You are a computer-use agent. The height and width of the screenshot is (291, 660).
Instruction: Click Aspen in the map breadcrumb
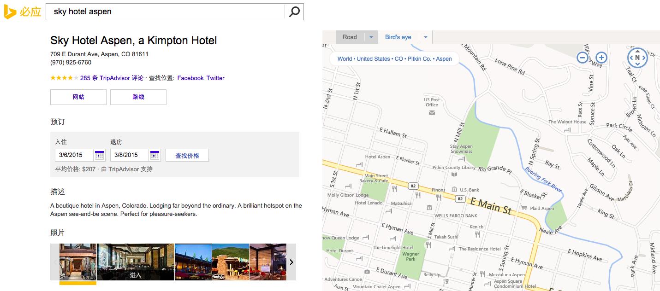(444, 58)
